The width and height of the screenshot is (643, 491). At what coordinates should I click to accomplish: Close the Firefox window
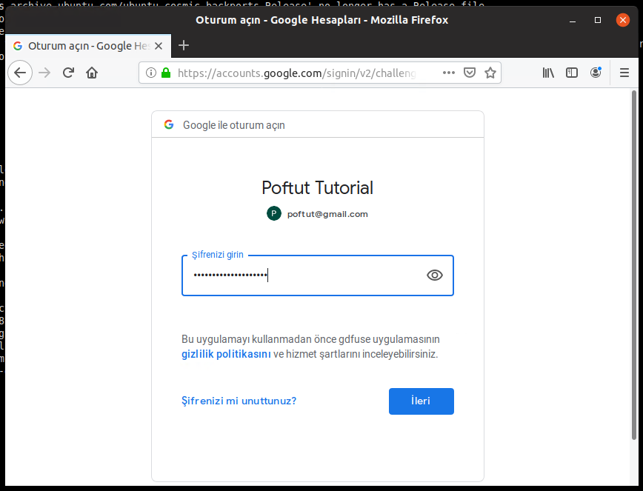[x=622, y=20]
